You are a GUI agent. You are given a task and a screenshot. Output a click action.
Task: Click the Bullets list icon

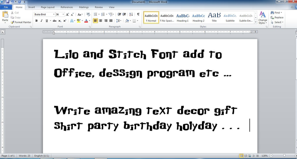click(96, 15)
